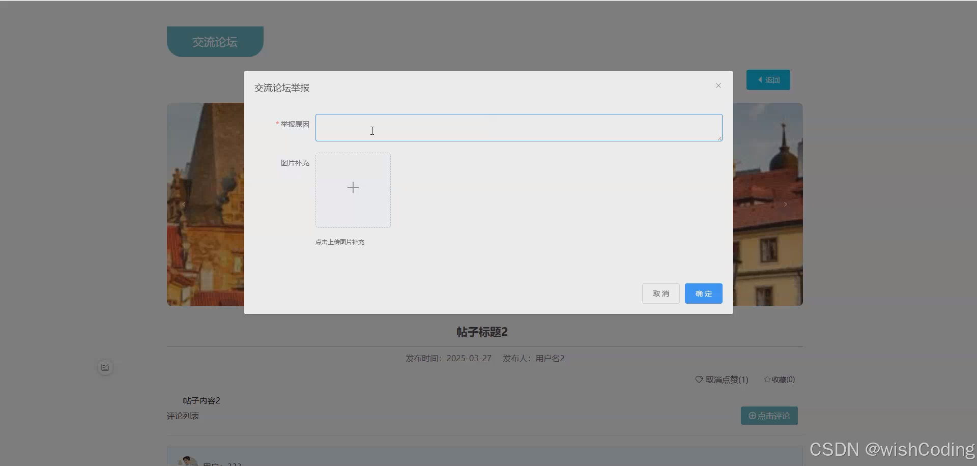Screen dimensions: 977x466
Task: Toggle off the like via 取消点赞(1)
Action: pos(727,380)
